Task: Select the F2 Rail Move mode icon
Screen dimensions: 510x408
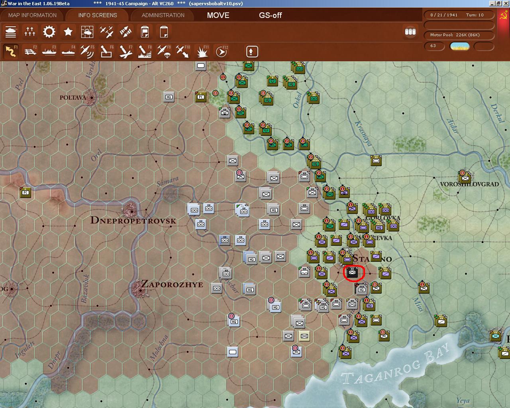Action: point(30,51)
